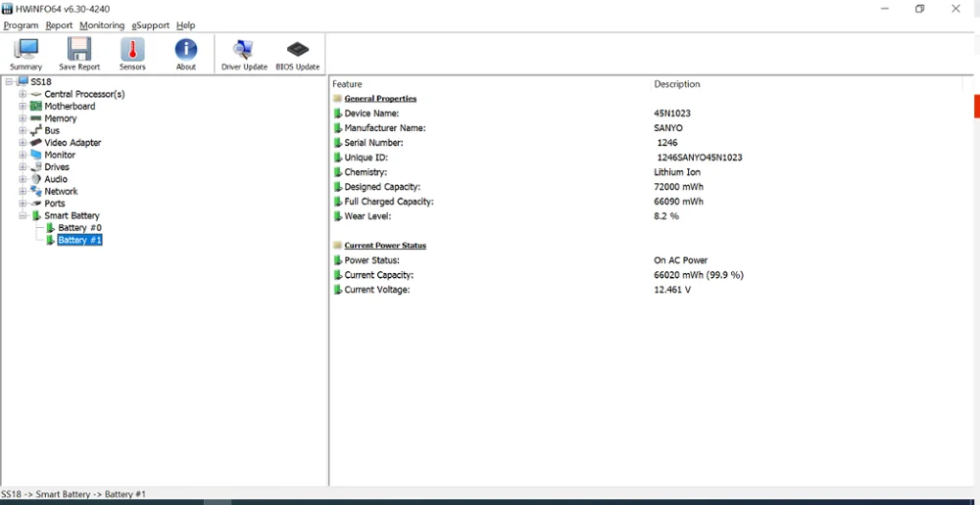Open the Help menu
The height and width of the screenshot is (505, 980).
[x=185, y=25]
